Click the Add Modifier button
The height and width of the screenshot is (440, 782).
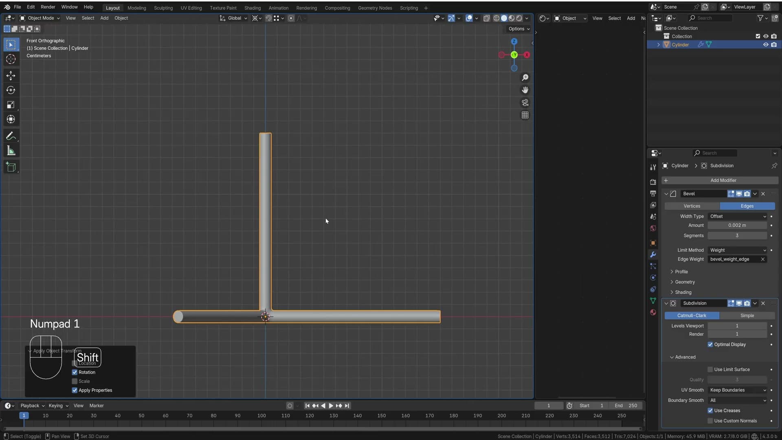pos(720,180)
